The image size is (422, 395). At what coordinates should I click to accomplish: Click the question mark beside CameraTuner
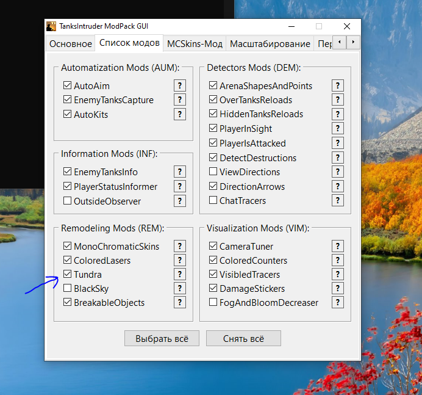pos(338,246)
